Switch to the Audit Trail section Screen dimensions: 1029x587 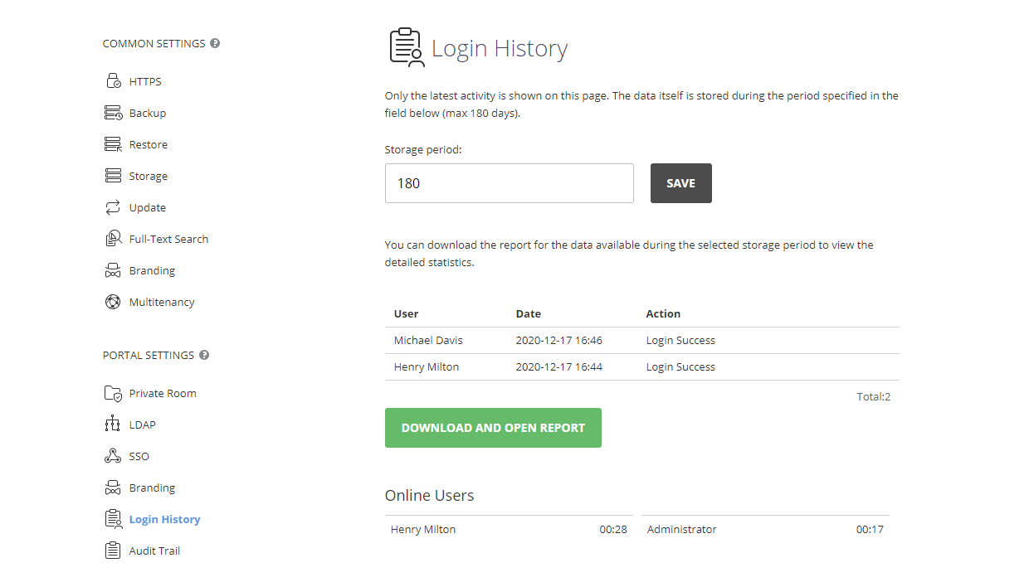pos(153,550)
